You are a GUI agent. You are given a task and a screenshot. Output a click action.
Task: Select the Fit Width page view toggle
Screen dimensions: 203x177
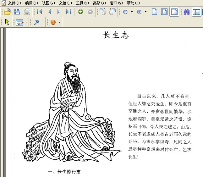coord(174,12)
